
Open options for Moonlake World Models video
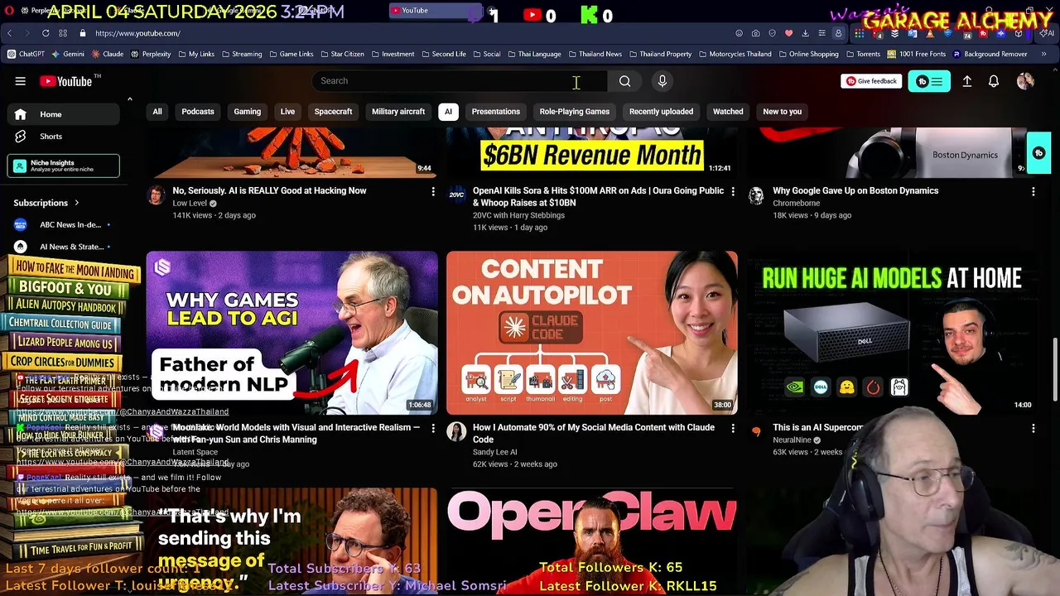point(432,428)
